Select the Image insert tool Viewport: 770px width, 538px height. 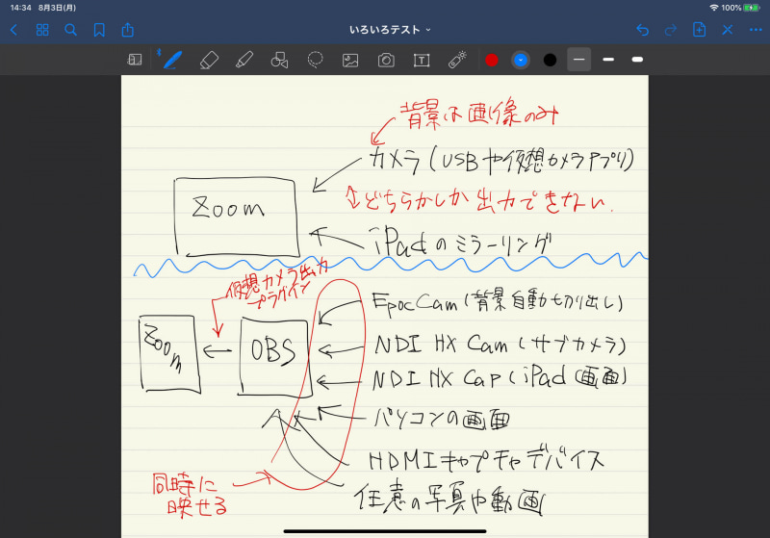[x=350, y=61]
